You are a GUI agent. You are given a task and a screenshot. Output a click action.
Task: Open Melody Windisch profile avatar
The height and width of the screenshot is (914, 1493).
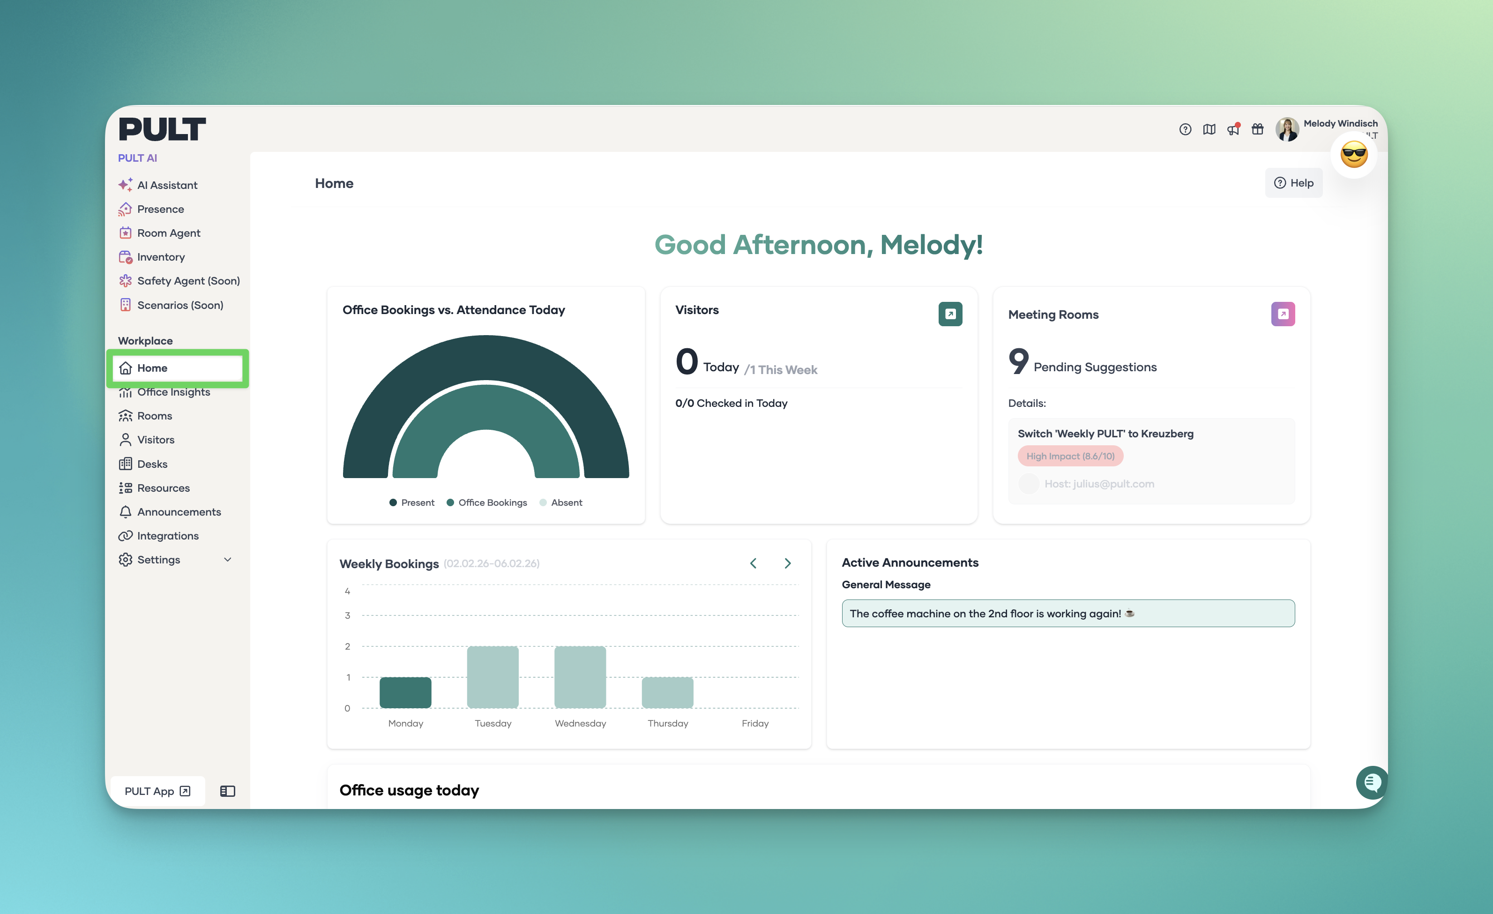1286,129
